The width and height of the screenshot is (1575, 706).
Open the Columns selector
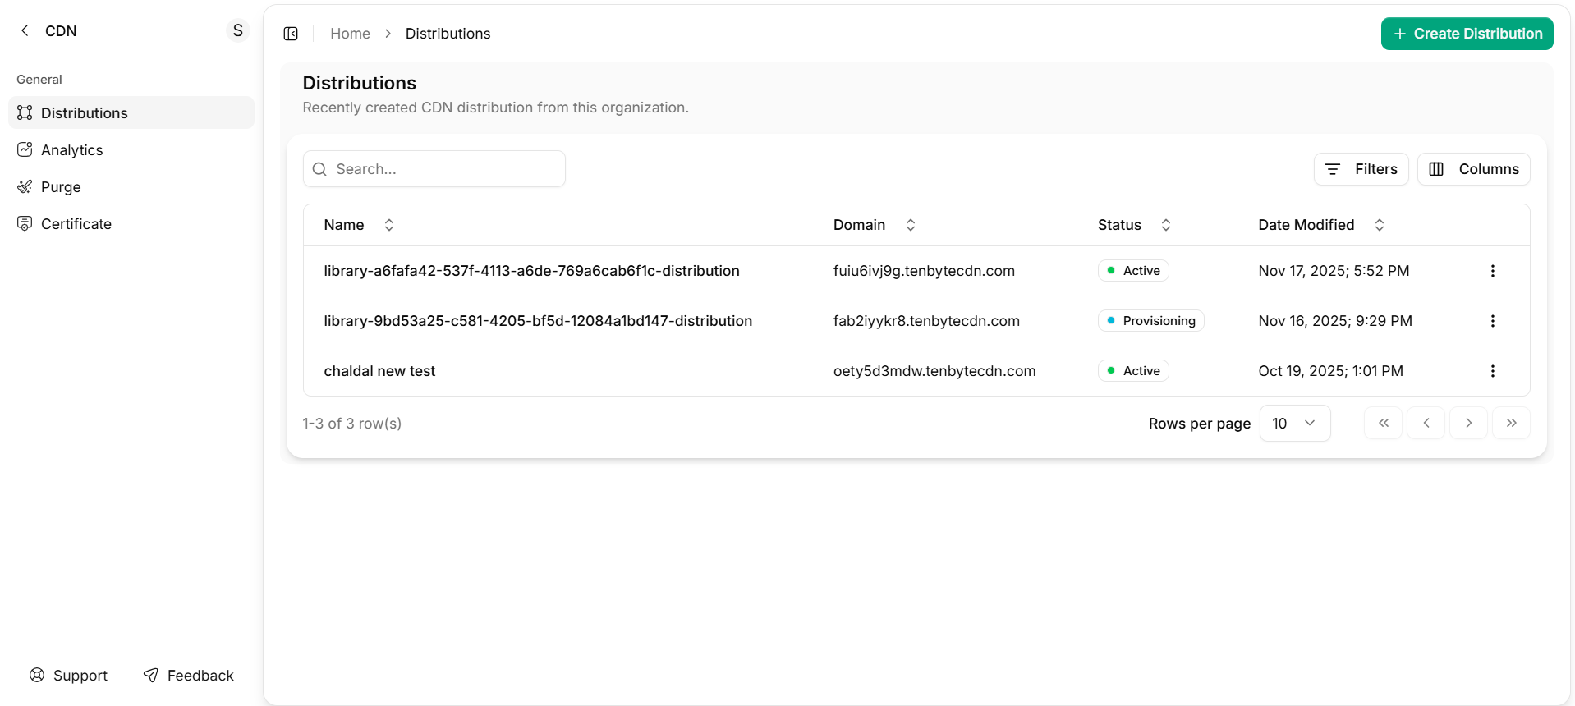[1474, 169]
